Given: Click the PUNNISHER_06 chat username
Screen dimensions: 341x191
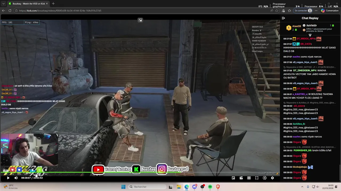Looking at the screenshot, I should point(302,150).
